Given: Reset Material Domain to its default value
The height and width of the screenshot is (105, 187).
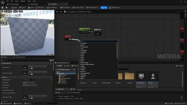Looking at the screenshot, I should (51, 80).
